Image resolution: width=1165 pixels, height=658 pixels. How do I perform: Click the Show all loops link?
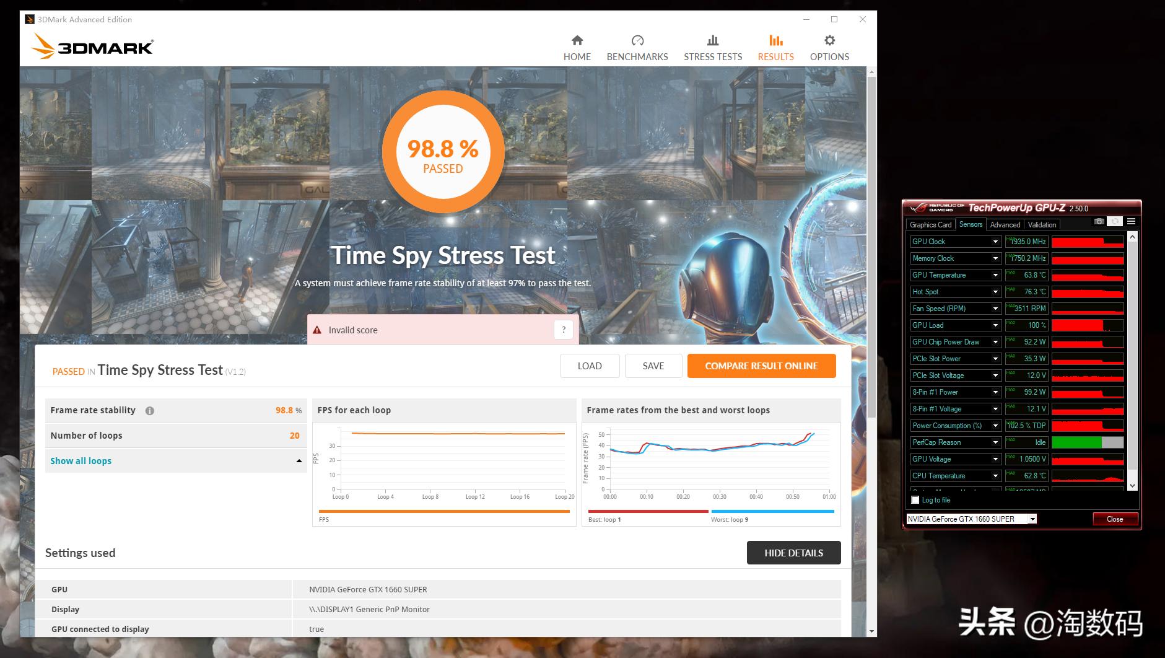[x=81, y=461]
